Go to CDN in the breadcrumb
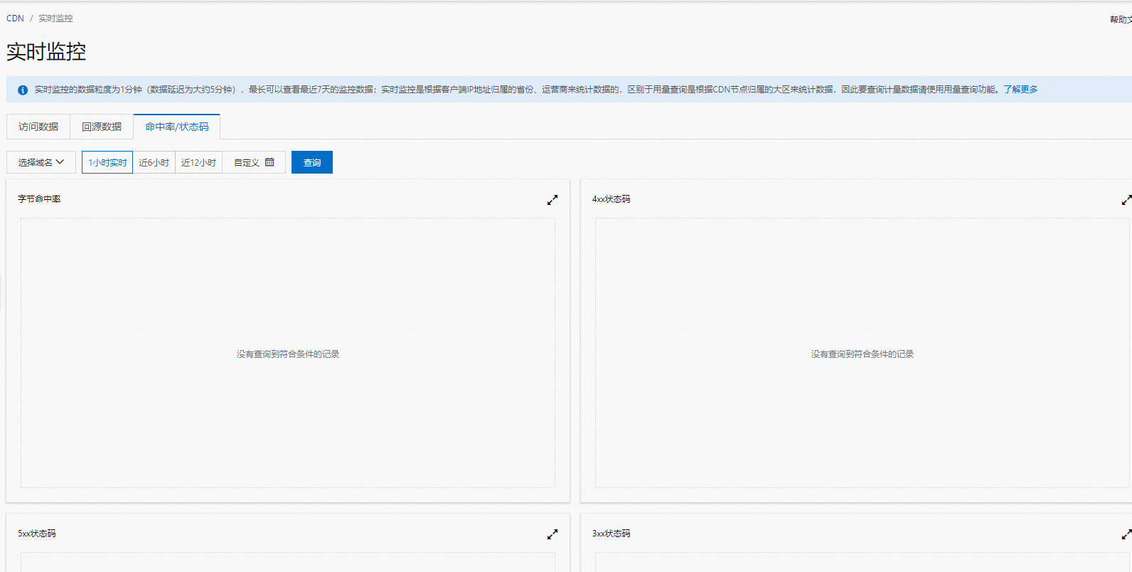The image size is (1132, 572). [x=15, y=18]
